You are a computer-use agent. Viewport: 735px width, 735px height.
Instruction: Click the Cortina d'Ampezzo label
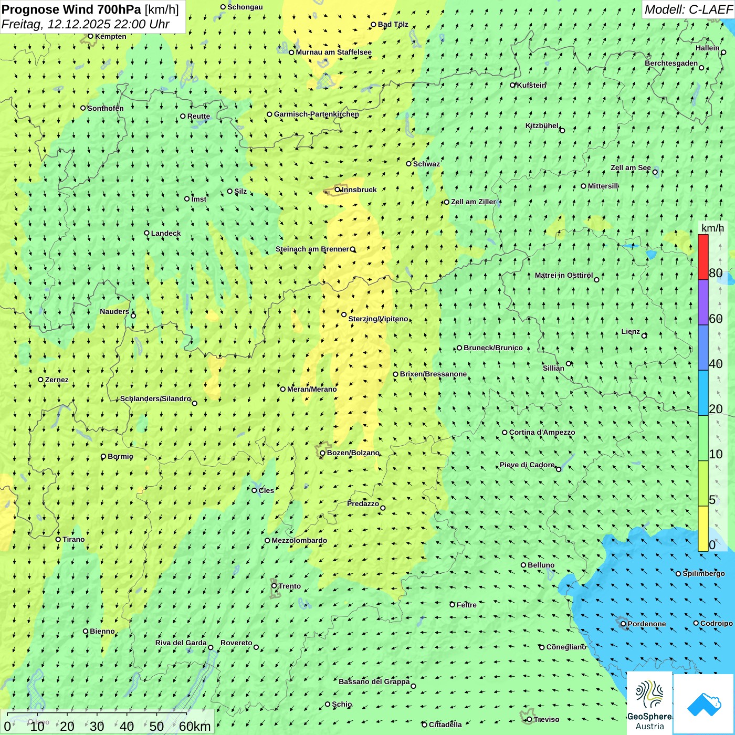(x=542, y=433)
